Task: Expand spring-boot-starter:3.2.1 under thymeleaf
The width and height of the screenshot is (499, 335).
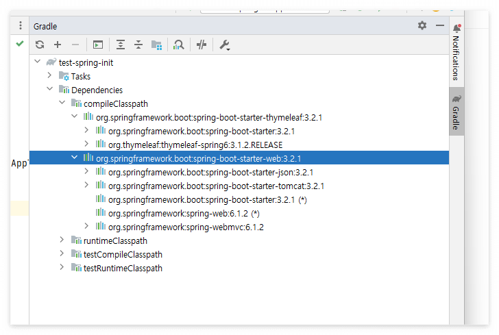Action: click(86, 129)
